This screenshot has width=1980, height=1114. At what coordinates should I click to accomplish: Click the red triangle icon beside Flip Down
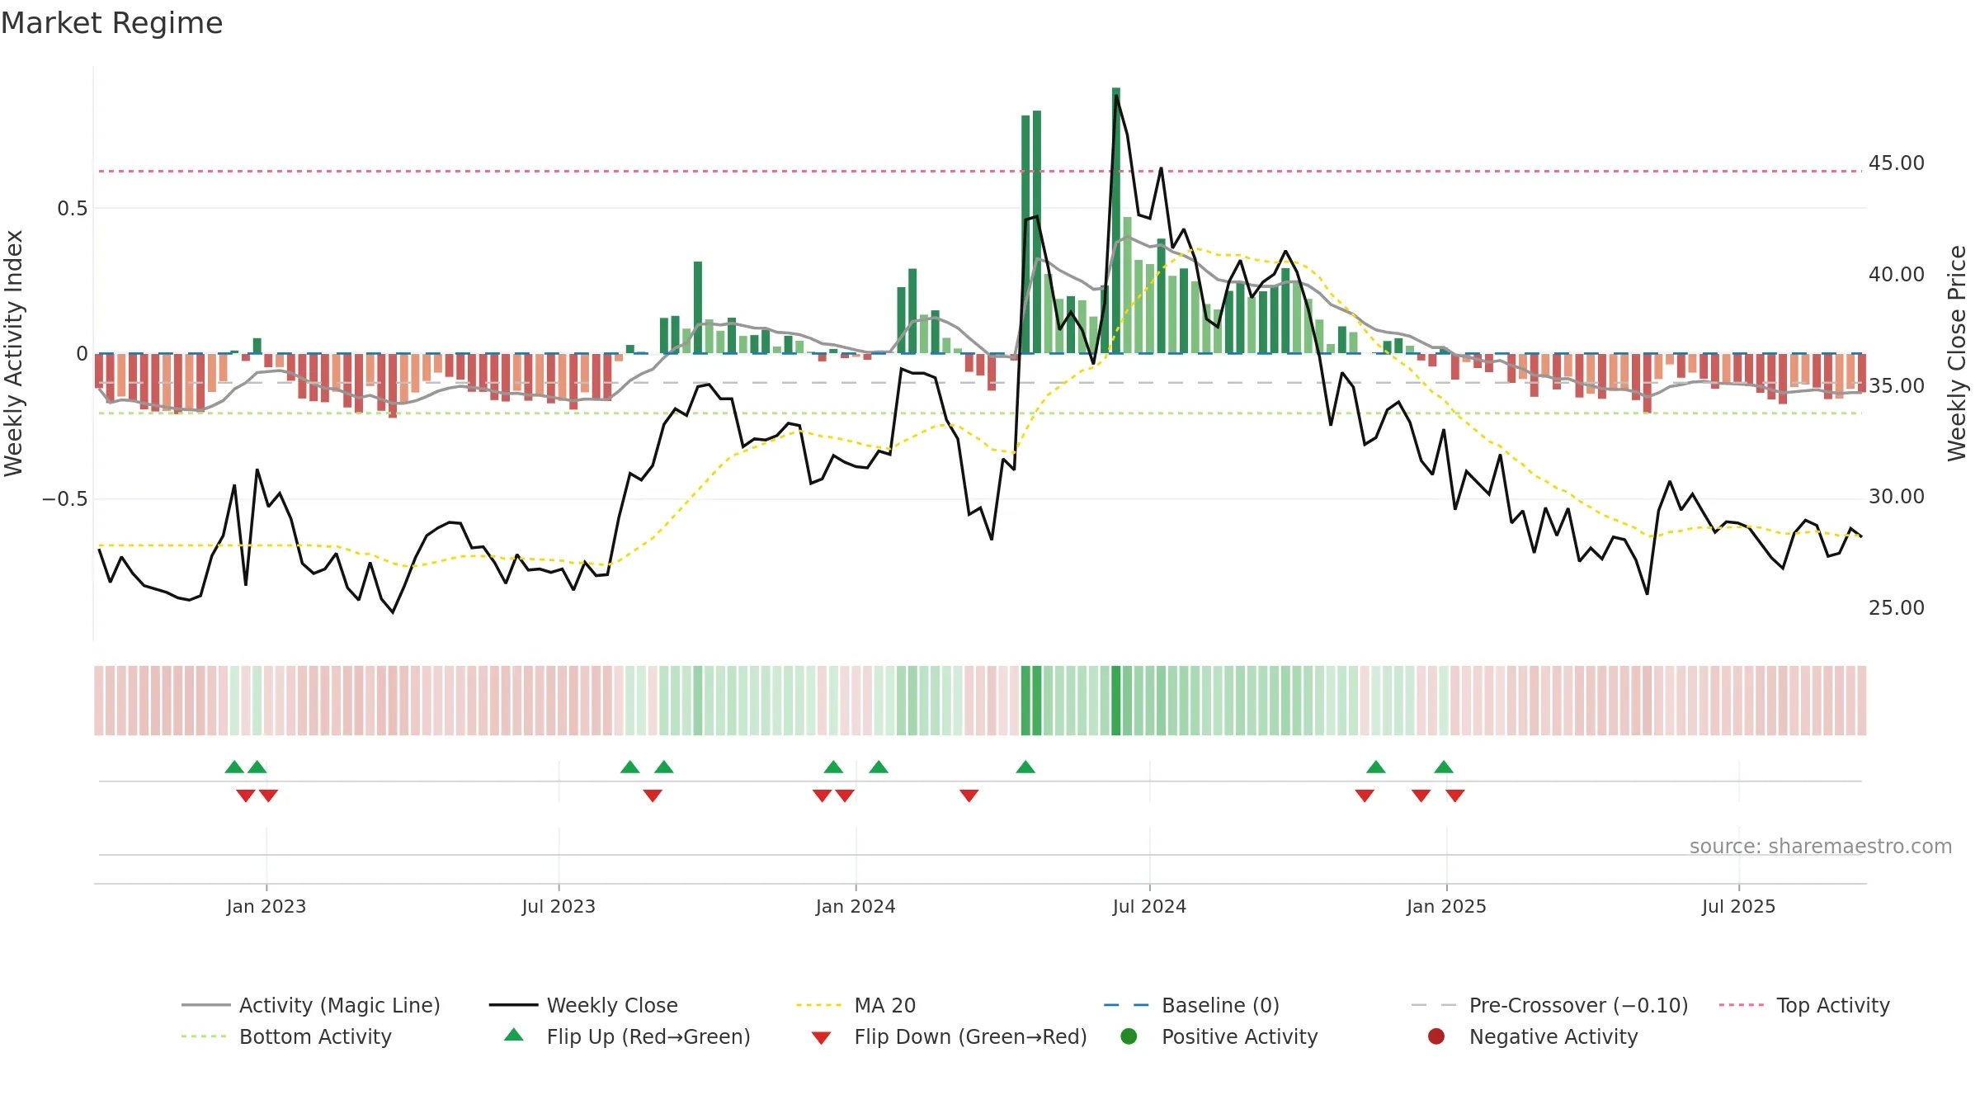(x=821, y=1038)
